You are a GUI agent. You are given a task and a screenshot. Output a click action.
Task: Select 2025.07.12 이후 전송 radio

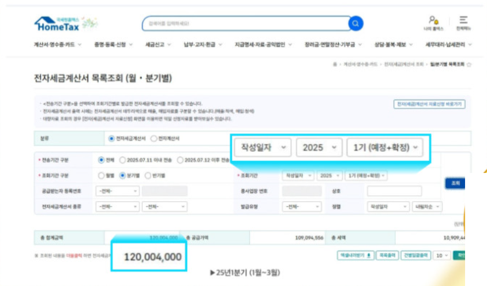coord(180,160)
